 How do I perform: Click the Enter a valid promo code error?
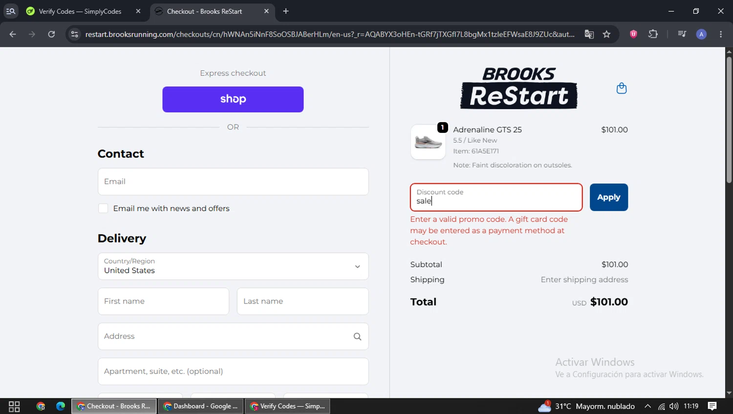[x=489, y=231]
